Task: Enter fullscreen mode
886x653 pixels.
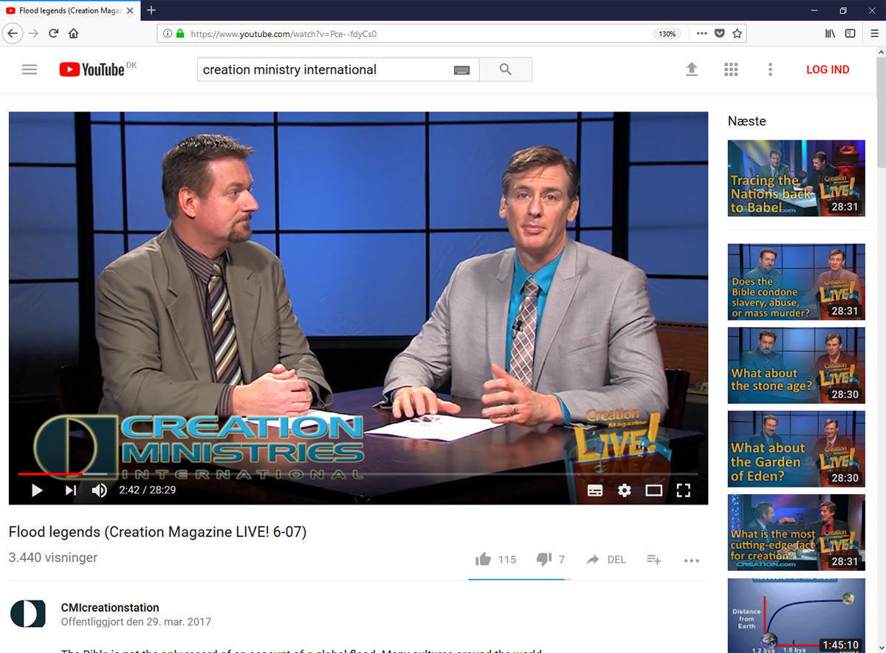Action: point(684,490)
